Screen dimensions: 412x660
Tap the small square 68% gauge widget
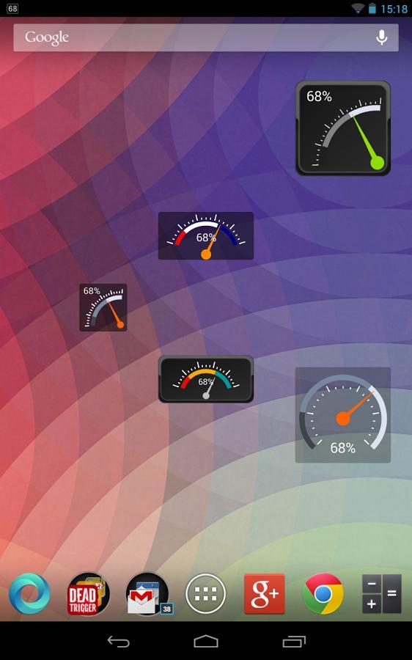tap(103, 307)
